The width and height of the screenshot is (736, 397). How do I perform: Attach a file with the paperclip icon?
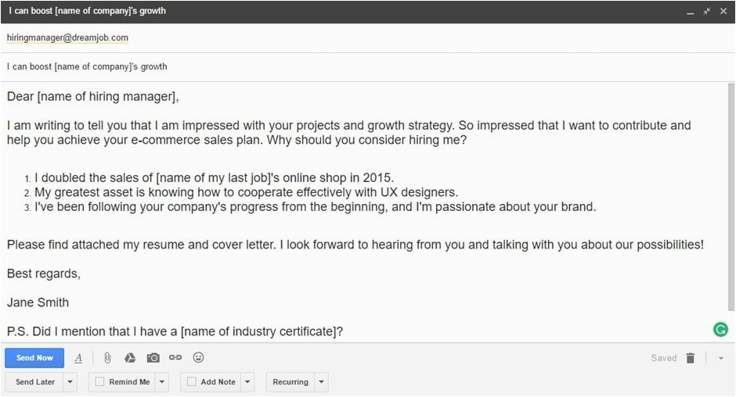tap(107, 358)
